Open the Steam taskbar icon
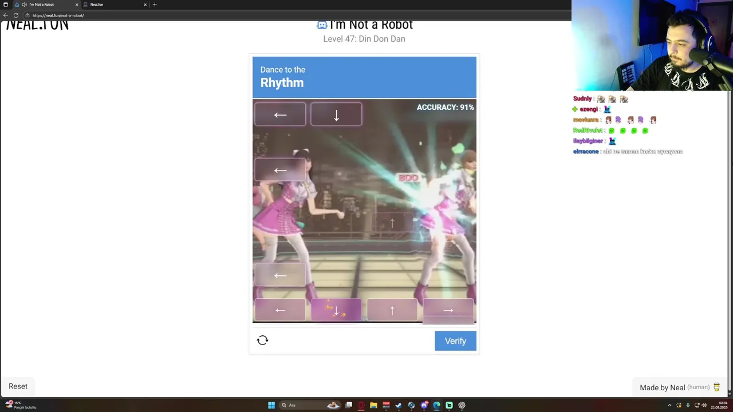Screen dimensions: 733x412 pyautogui.click(x=399, y=405)
